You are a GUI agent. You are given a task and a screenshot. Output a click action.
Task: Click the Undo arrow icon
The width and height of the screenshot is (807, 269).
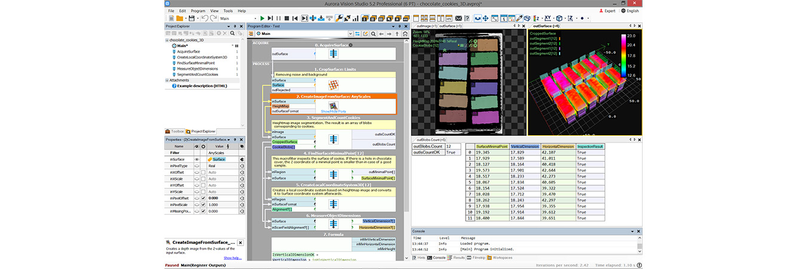tap(204, 19)
